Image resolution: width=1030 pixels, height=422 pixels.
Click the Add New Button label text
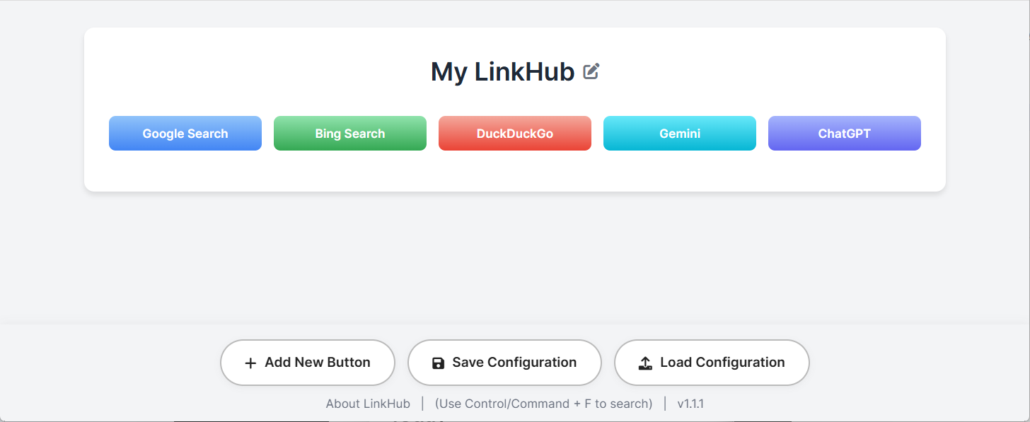[318, 363]
